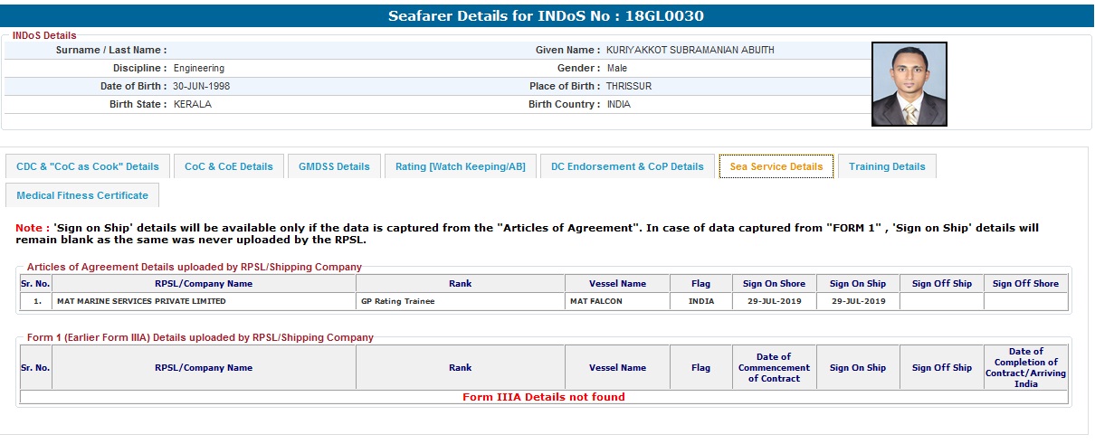Switch to Training Details tab
This screenshot has height=444, width=1095.
pos(886,166)
